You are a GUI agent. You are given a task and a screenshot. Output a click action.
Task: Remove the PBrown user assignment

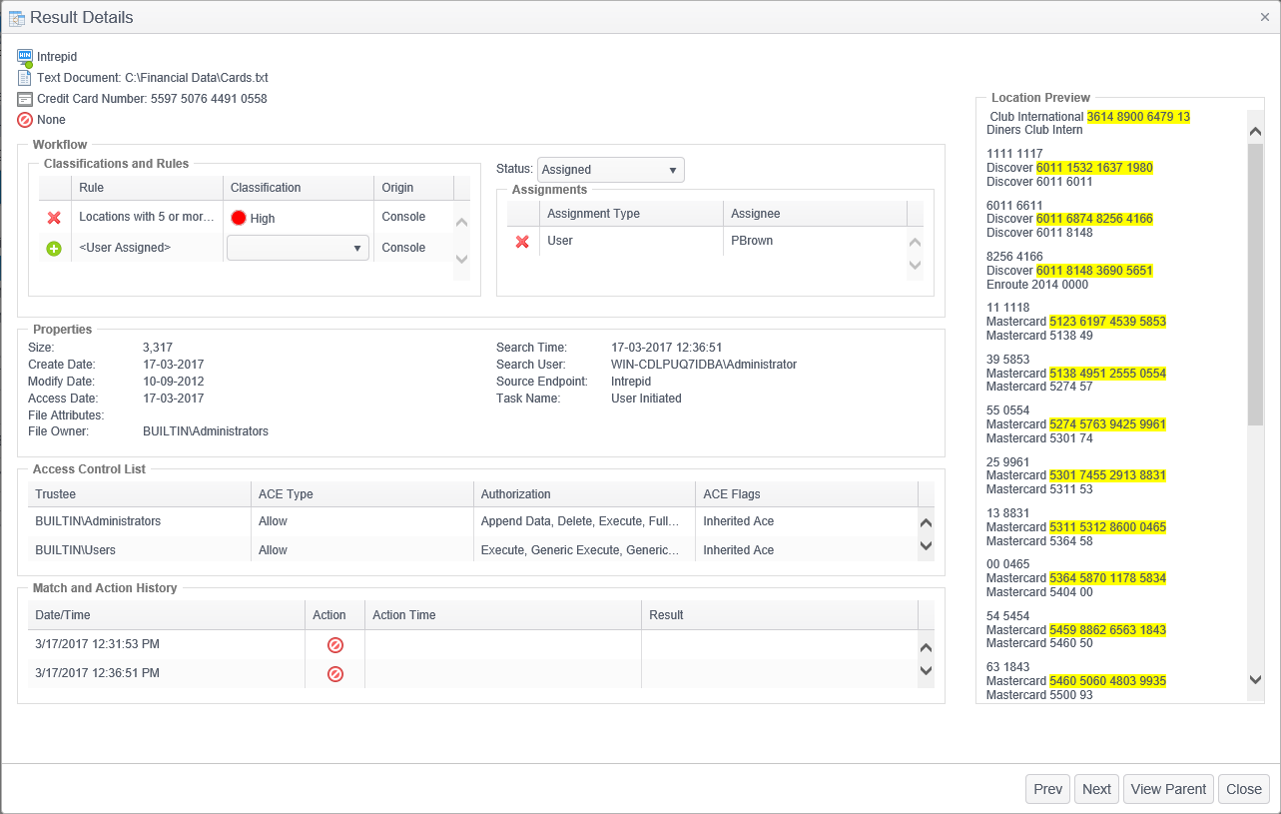click(522, 241)
